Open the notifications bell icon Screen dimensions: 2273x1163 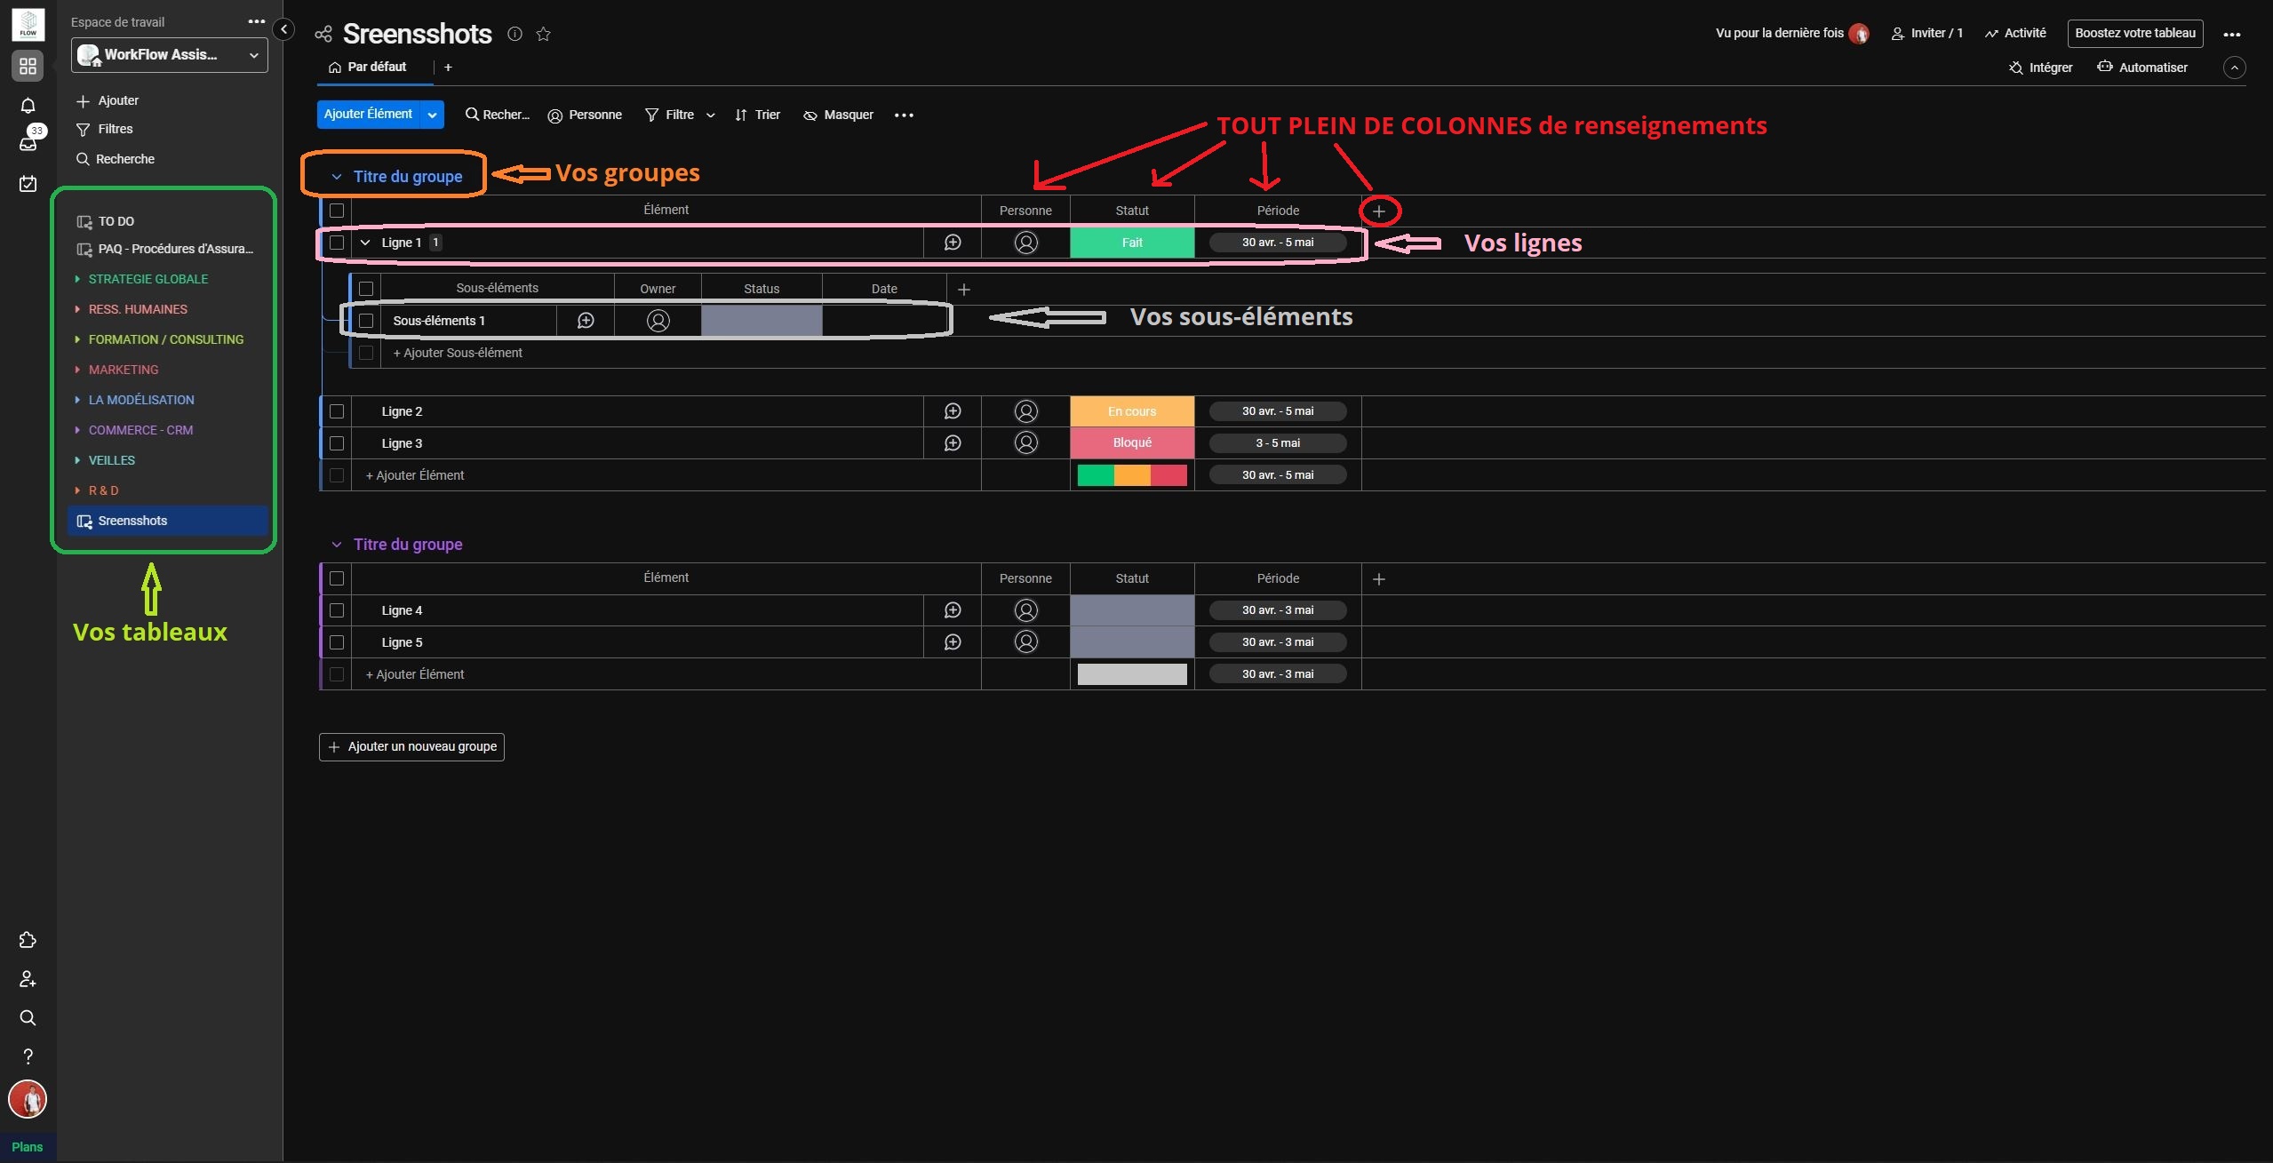coord(28,106)
